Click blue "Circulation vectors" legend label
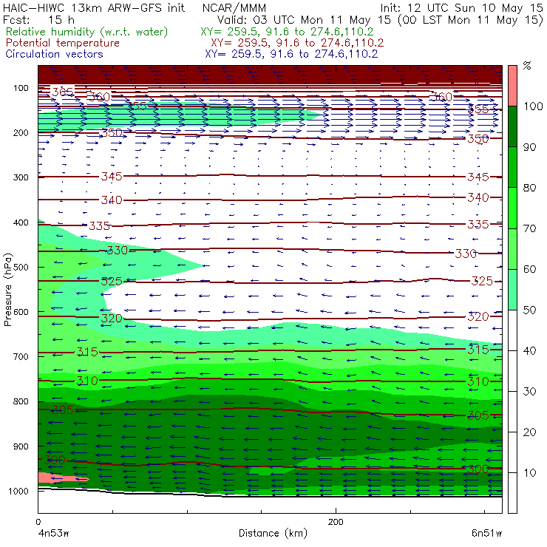 click(54, 54)
